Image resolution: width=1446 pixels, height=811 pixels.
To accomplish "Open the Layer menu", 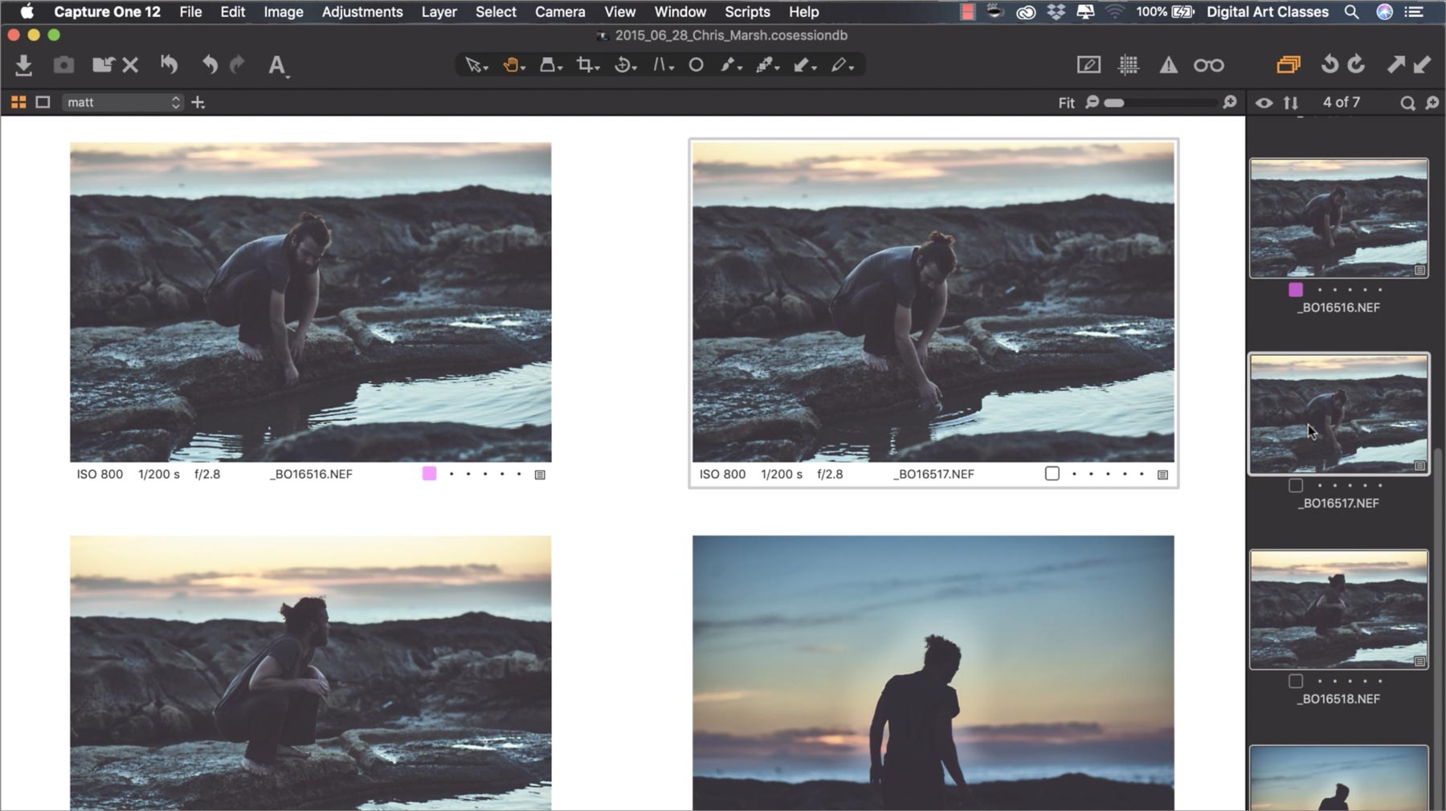I will pos(439,12).
